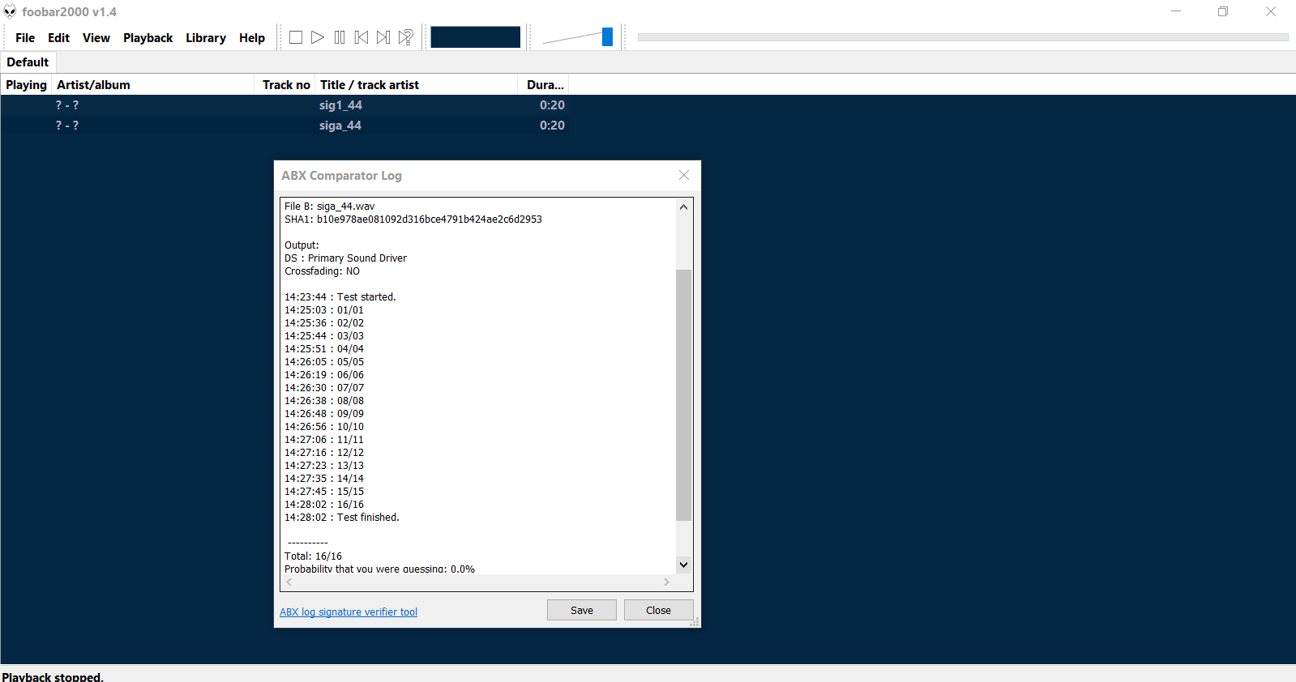This screenshot has width=1296, height=682.
Task: Pause playback with the Pause button
Action: point(340,37)
